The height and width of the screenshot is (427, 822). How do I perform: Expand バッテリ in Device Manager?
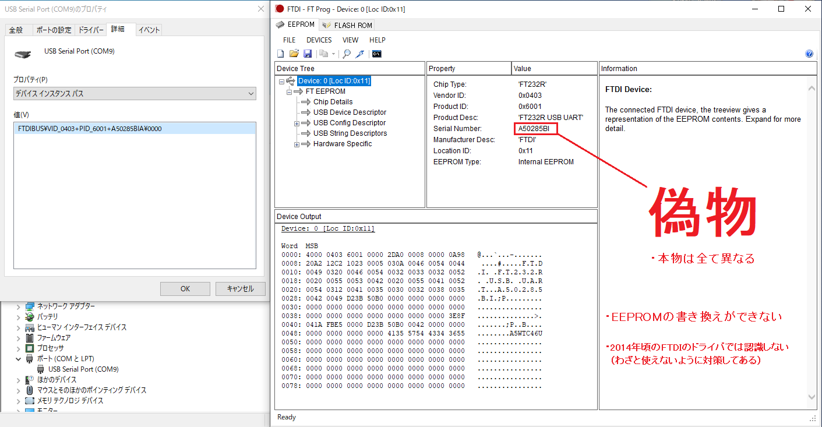click(19, 317)
